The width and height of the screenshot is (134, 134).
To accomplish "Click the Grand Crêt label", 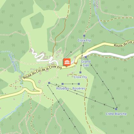I will pyautogui.click(x=86, y=63).
